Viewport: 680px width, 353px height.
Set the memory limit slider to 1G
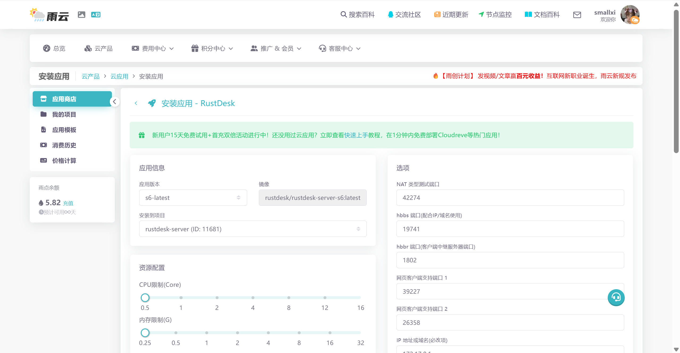[x=206, y=333]
